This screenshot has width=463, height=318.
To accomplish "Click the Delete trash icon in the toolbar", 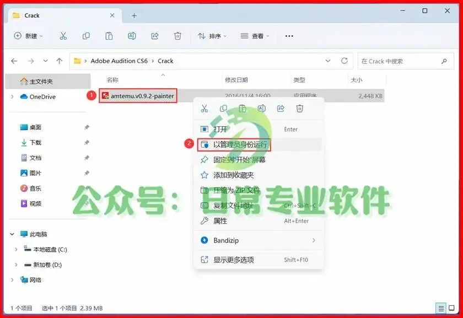I will coord(177,36).
